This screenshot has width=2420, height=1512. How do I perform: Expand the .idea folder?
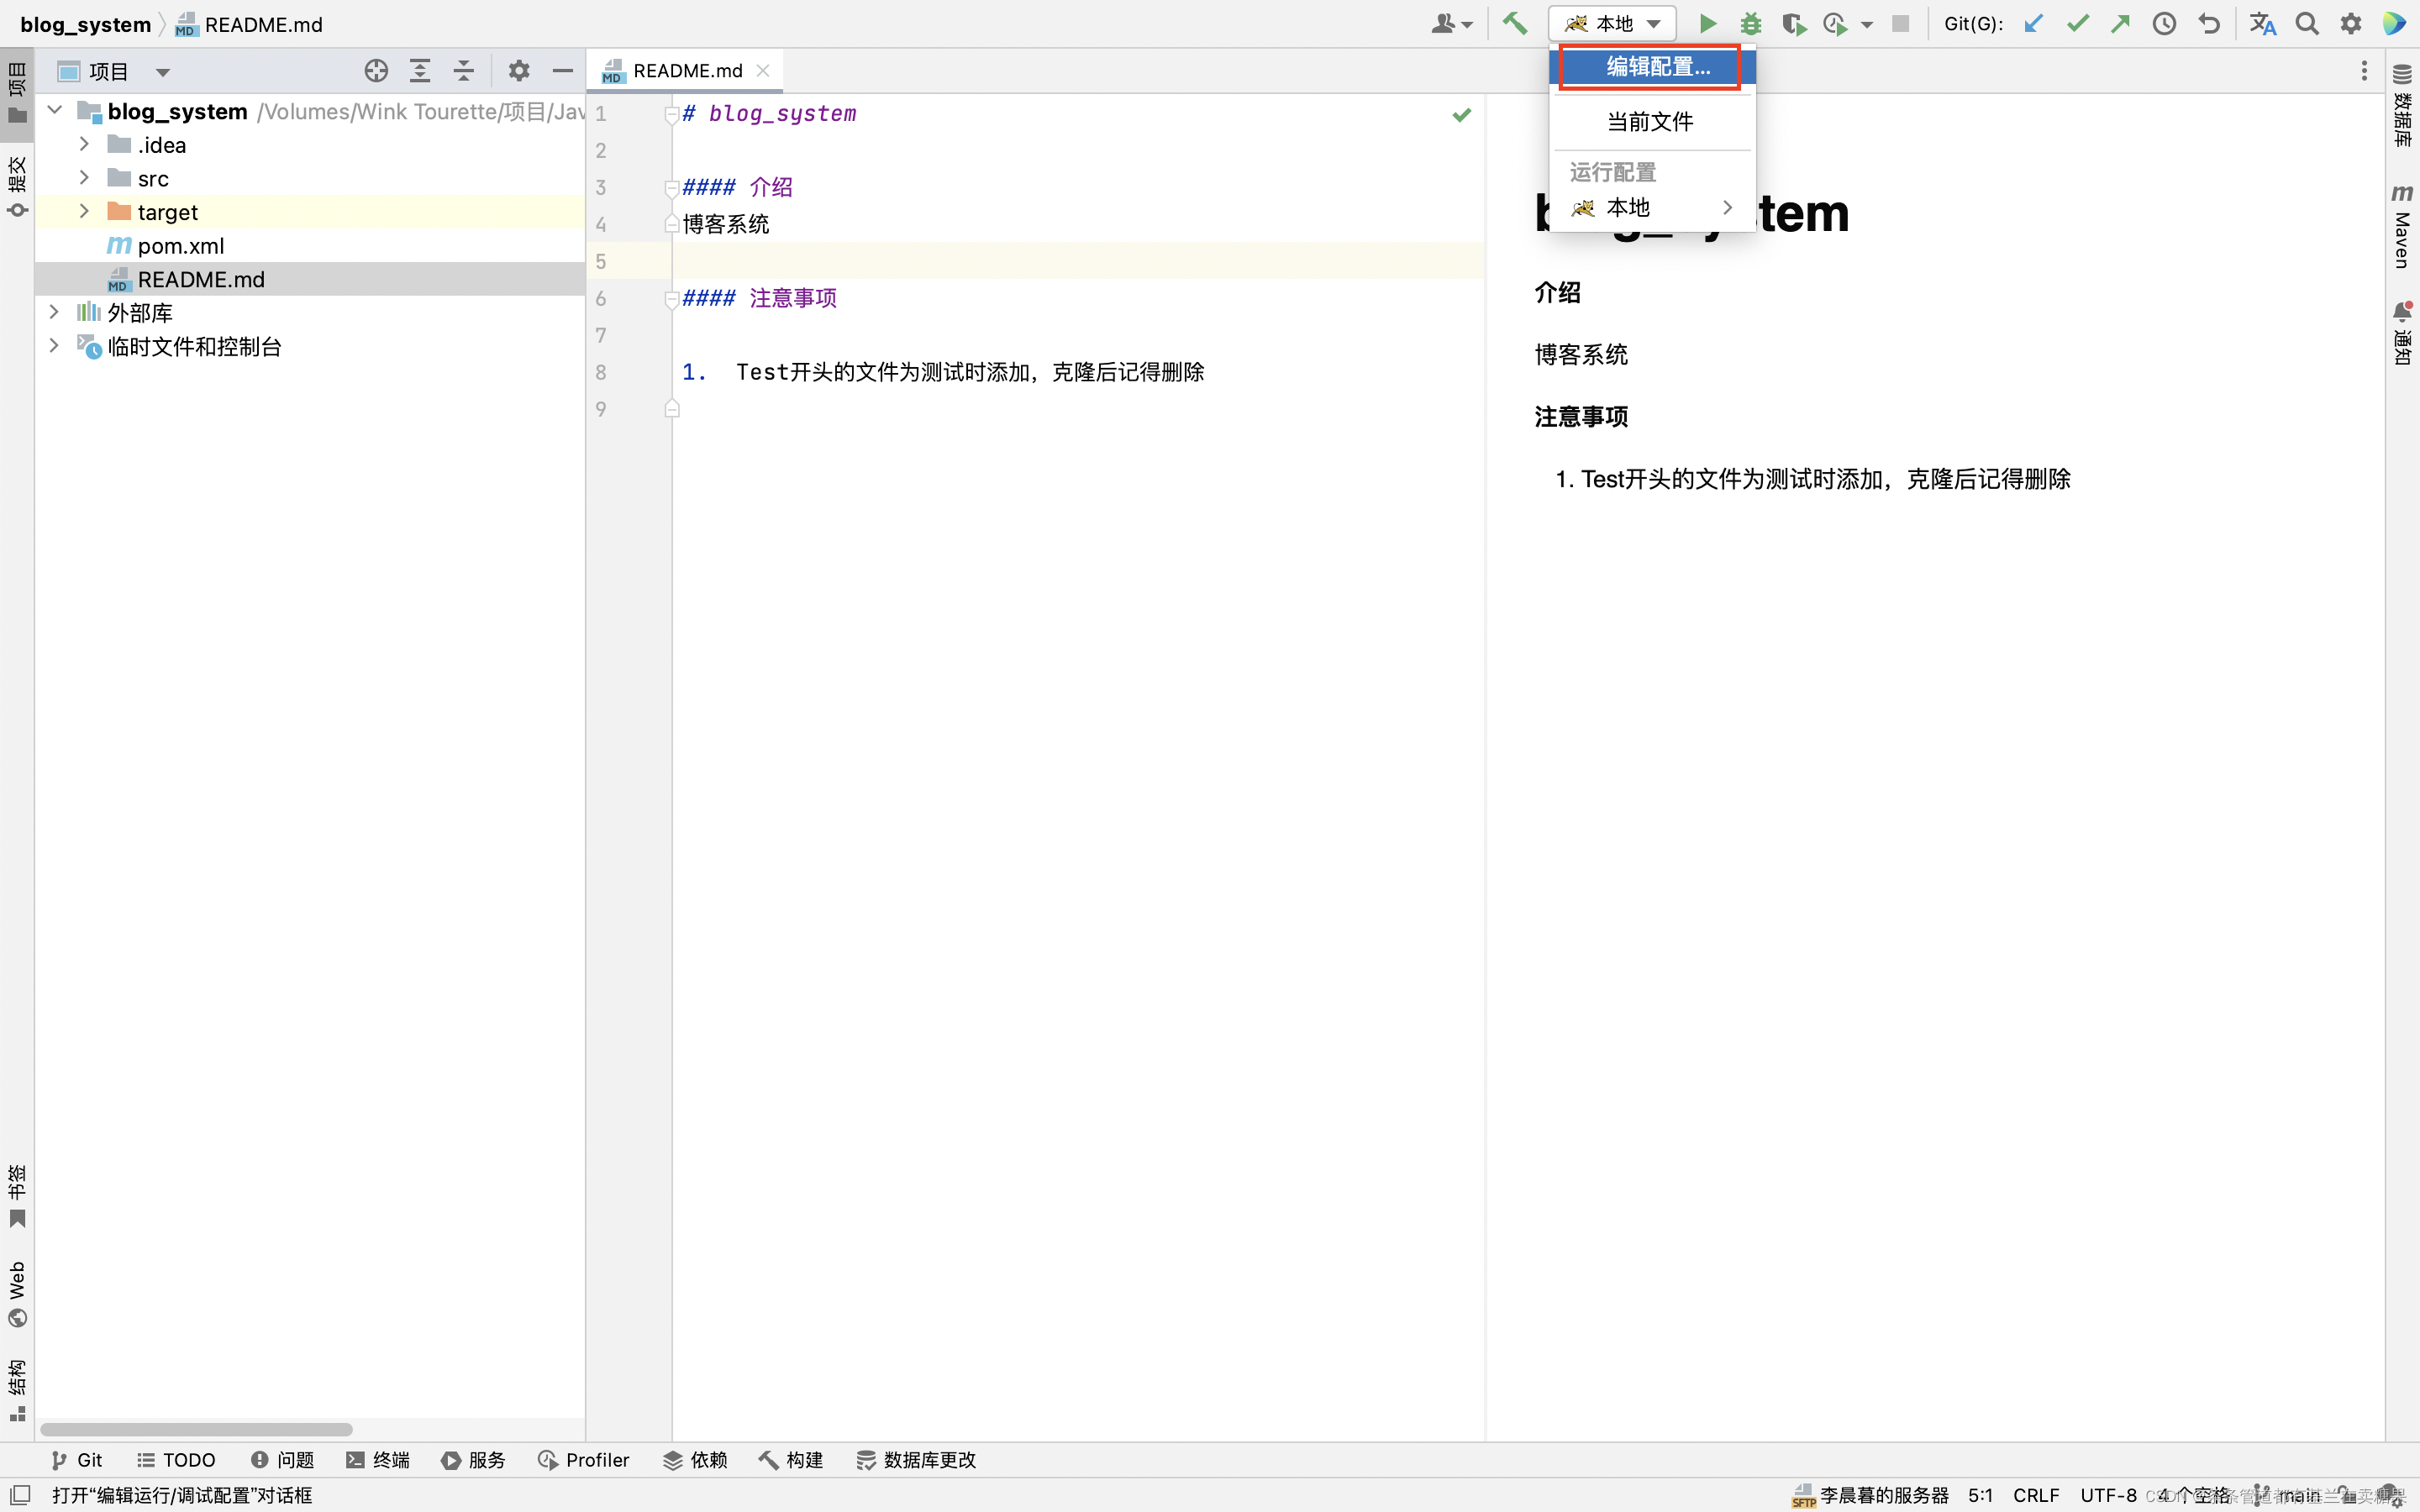(84, 145)
